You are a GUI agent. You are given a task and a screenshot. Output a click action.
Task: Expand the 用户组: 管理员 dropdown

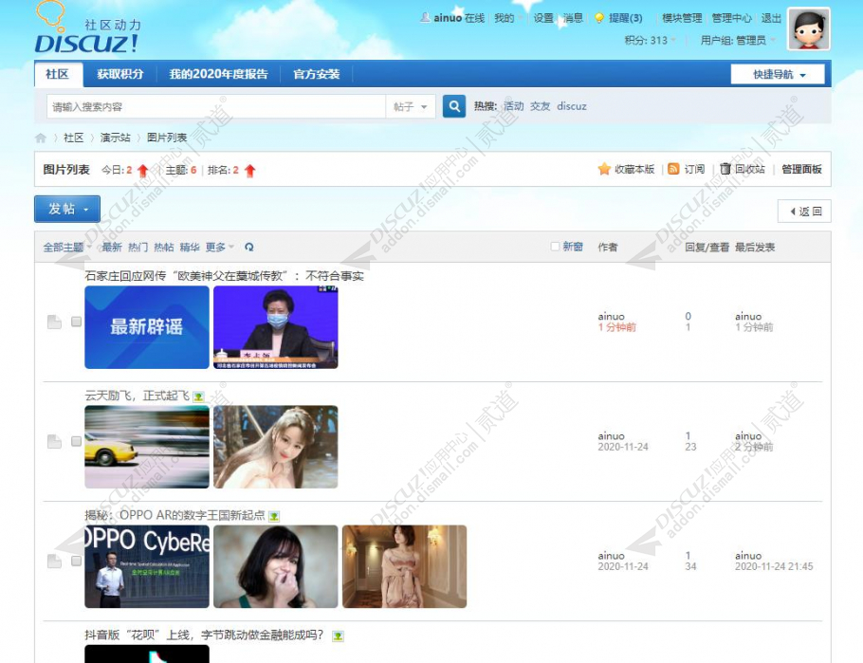[738, 40]
